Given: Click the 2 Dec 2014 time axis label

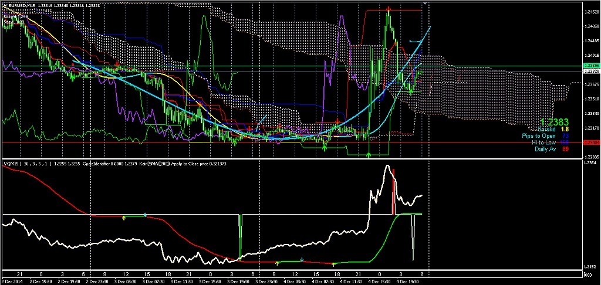Looking at the screenshot, I should [12, 281].
